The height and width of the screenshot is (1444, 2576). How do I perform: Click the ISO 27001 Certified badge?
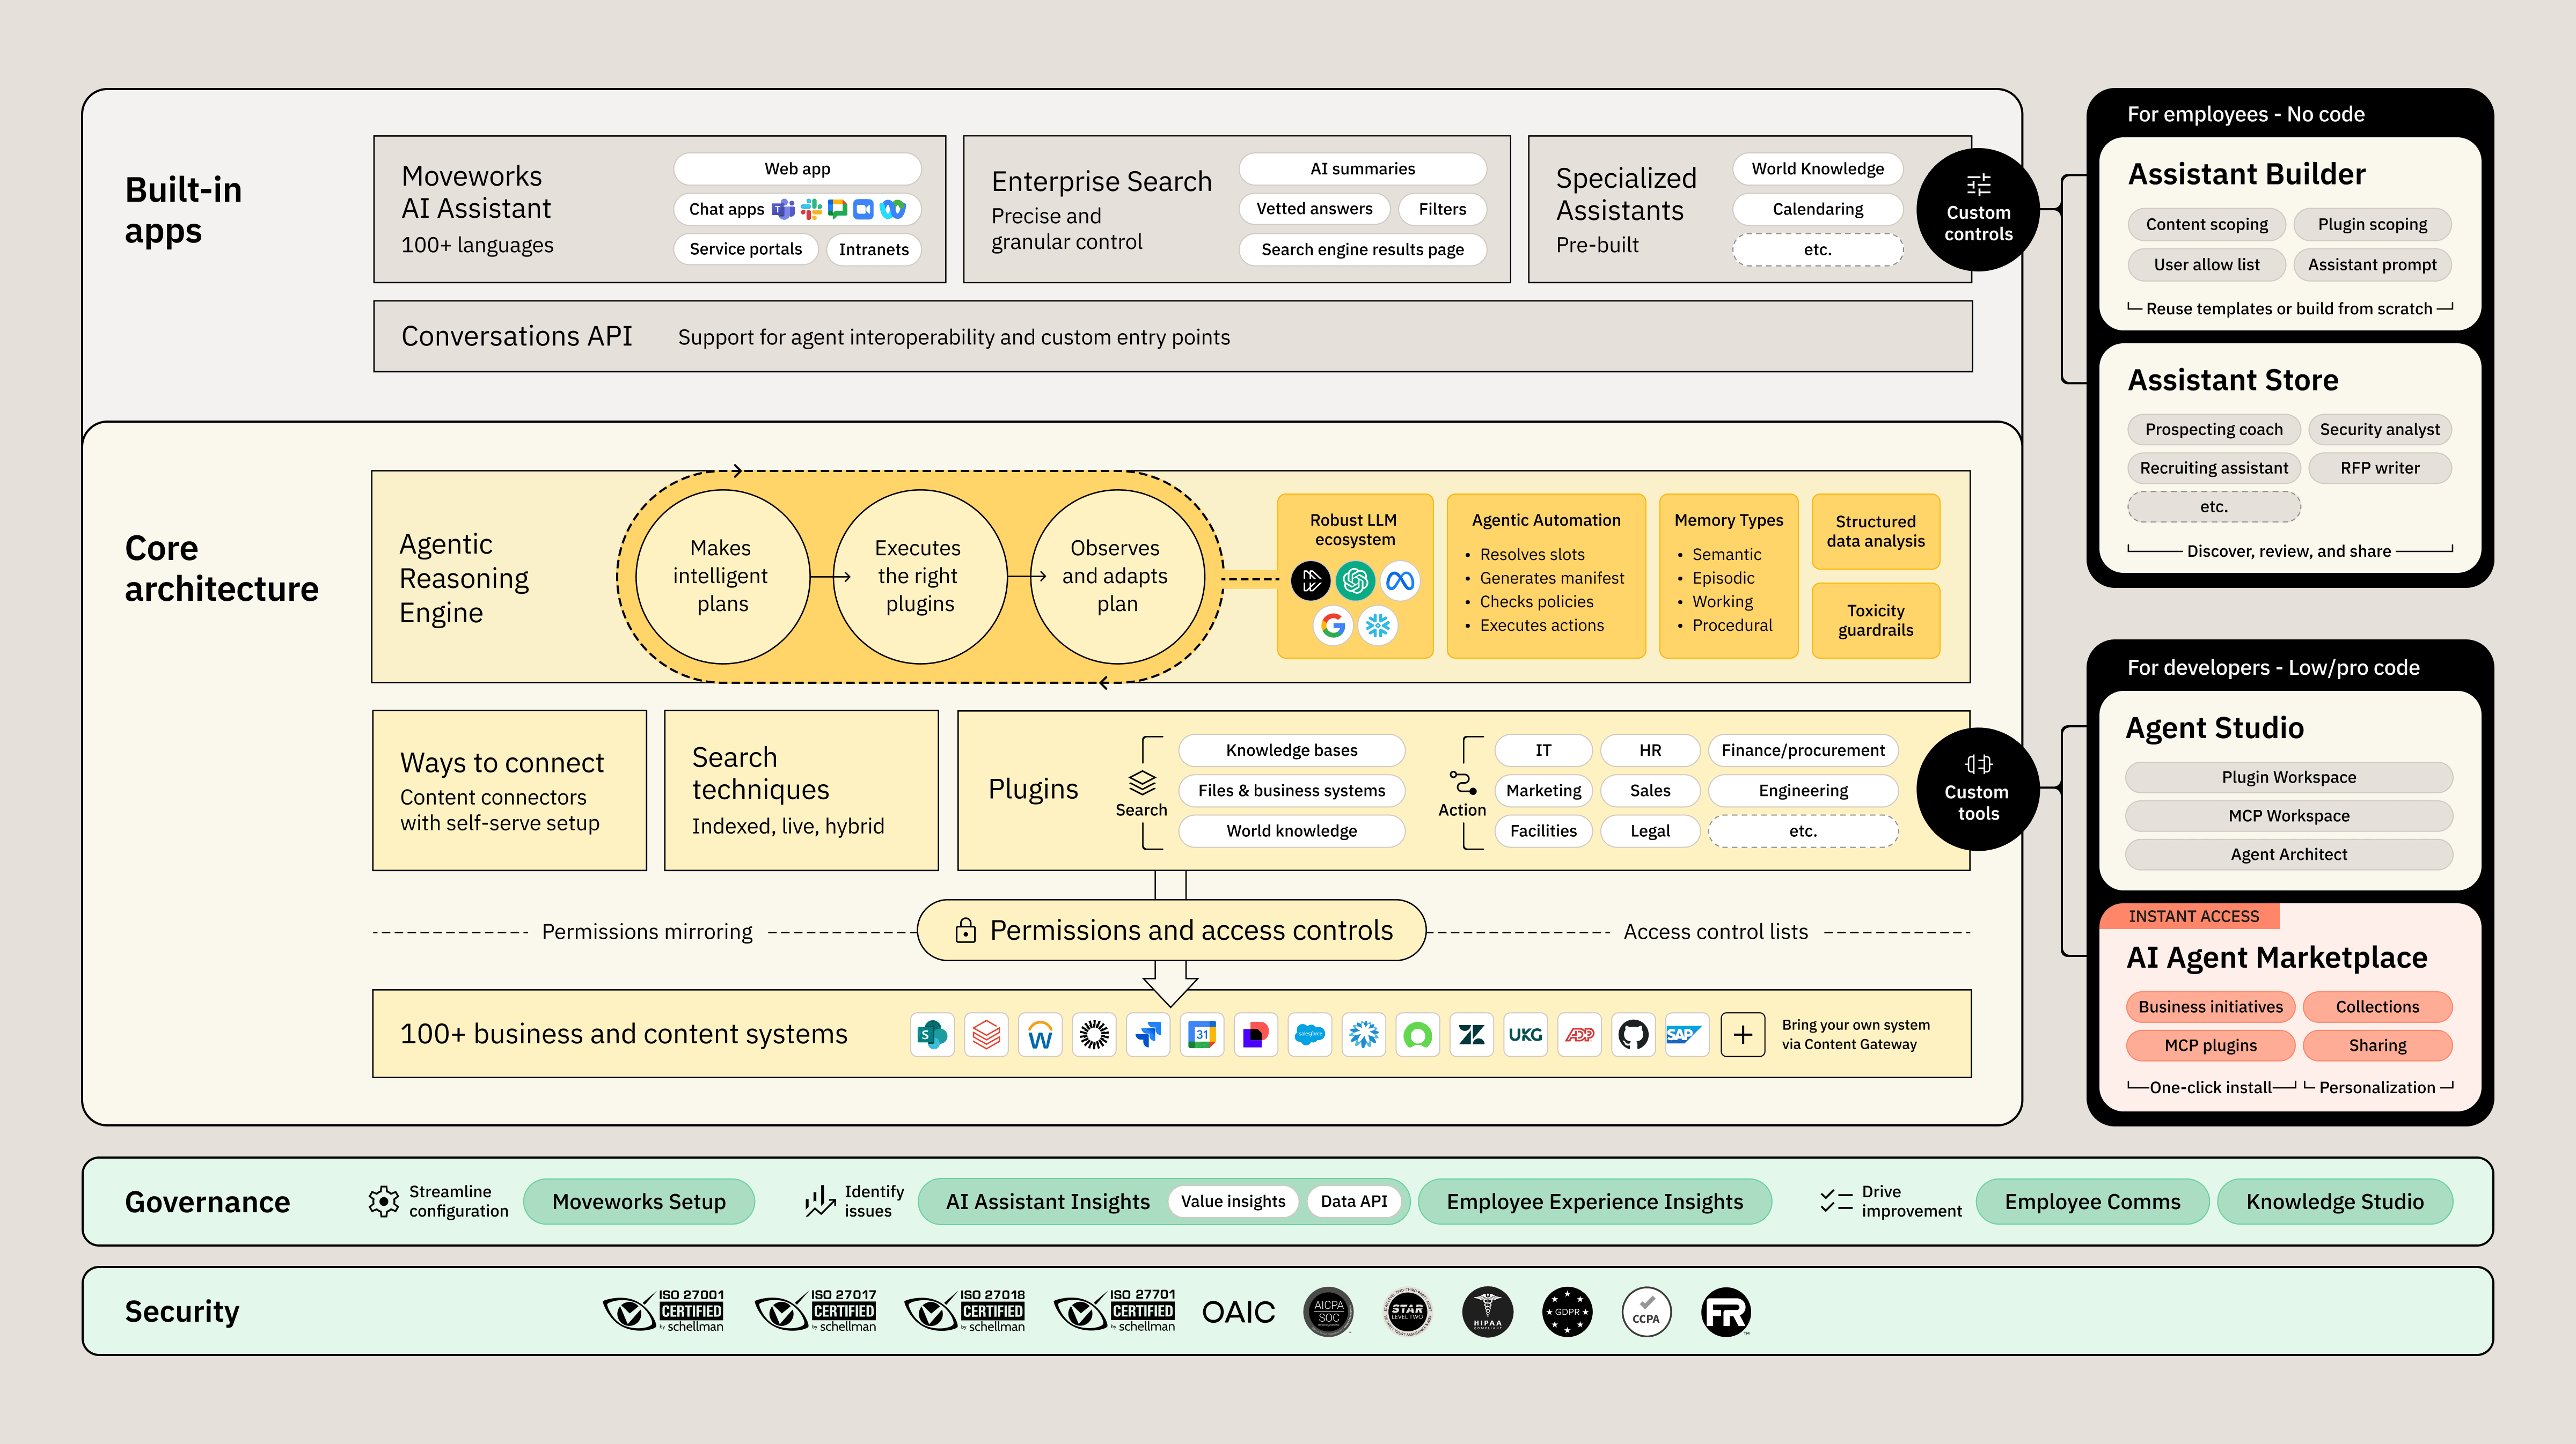pos(665,1311)
